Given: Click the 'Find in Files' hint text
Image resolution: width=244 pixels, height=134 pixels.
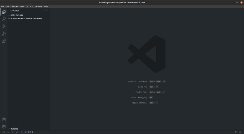Looking at the screenshot, I should point(141,92).
